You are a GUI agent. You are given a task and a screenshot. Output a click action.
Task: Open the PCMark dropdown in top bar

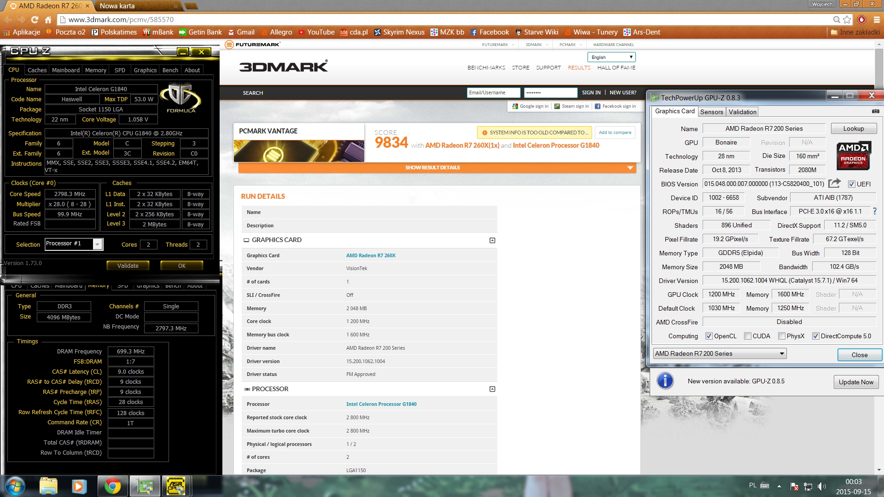point(570,45)
